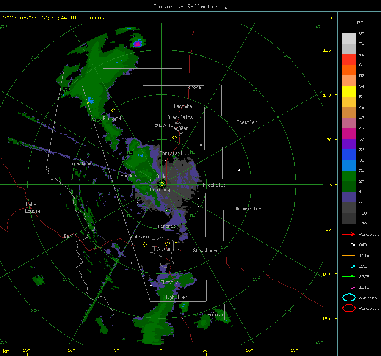Click the HighRiver town label
Viewport: 381px width, 356px height.
point(176,297)
